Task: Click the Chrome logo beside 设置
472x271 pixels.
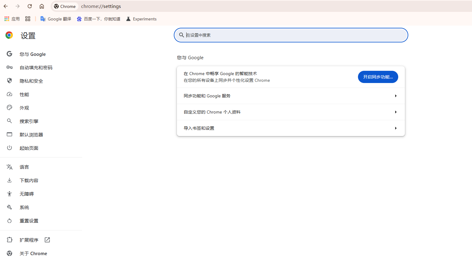Action: (9, 35)
